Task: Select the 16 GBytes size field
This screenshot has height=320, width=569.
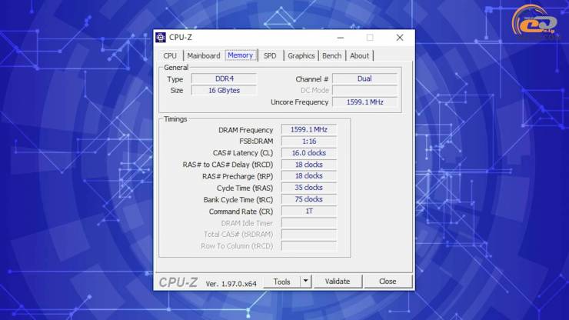Action: pyautogui.click(x=225, y=91)
